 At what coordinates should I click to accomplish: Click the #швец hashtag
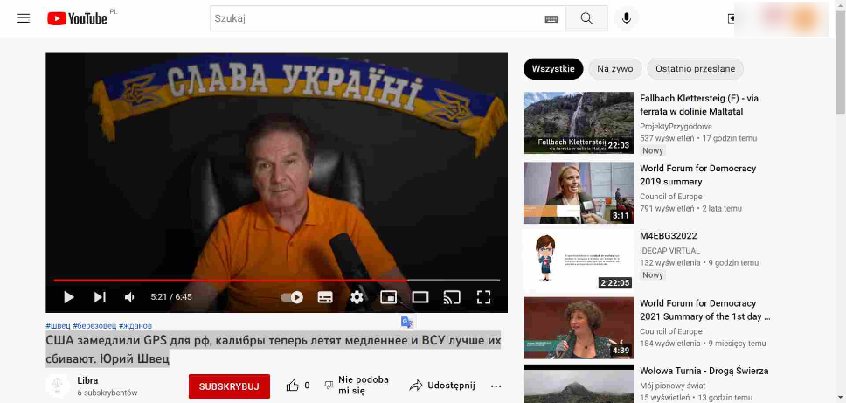tap(59, 326)
